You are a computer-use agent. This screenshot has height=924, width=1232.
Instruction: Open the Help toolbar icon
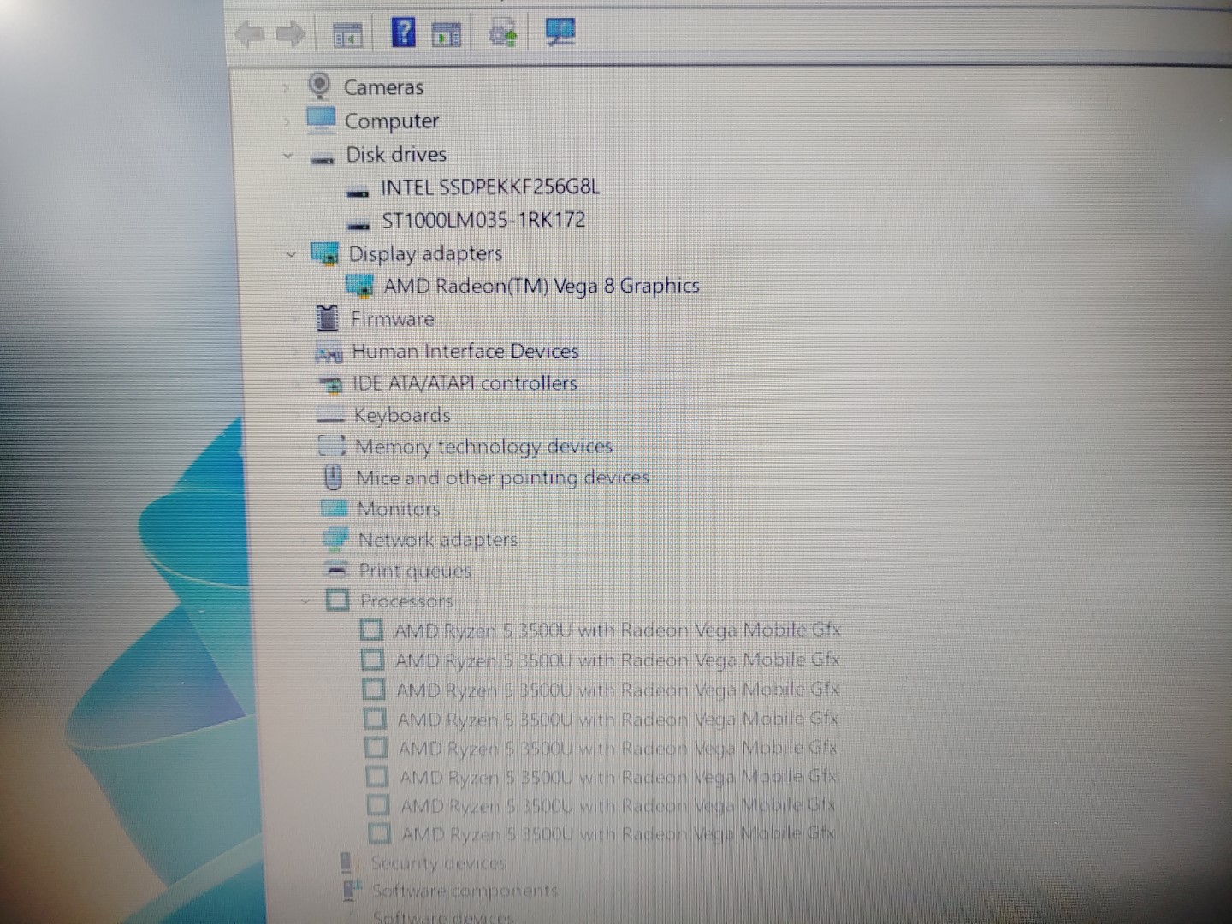tap(403, 33)
